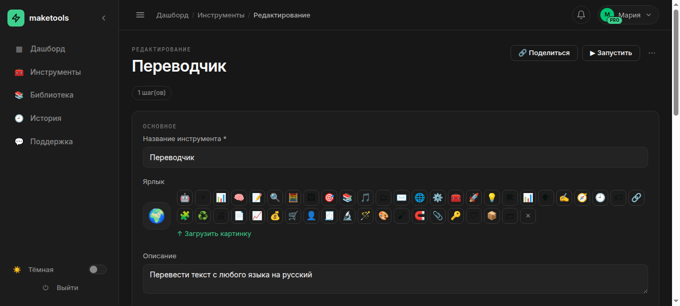Open История in the sidebar
Image resolution: width=680 pixels, height=306 pixels.
[x=59, y=118]
